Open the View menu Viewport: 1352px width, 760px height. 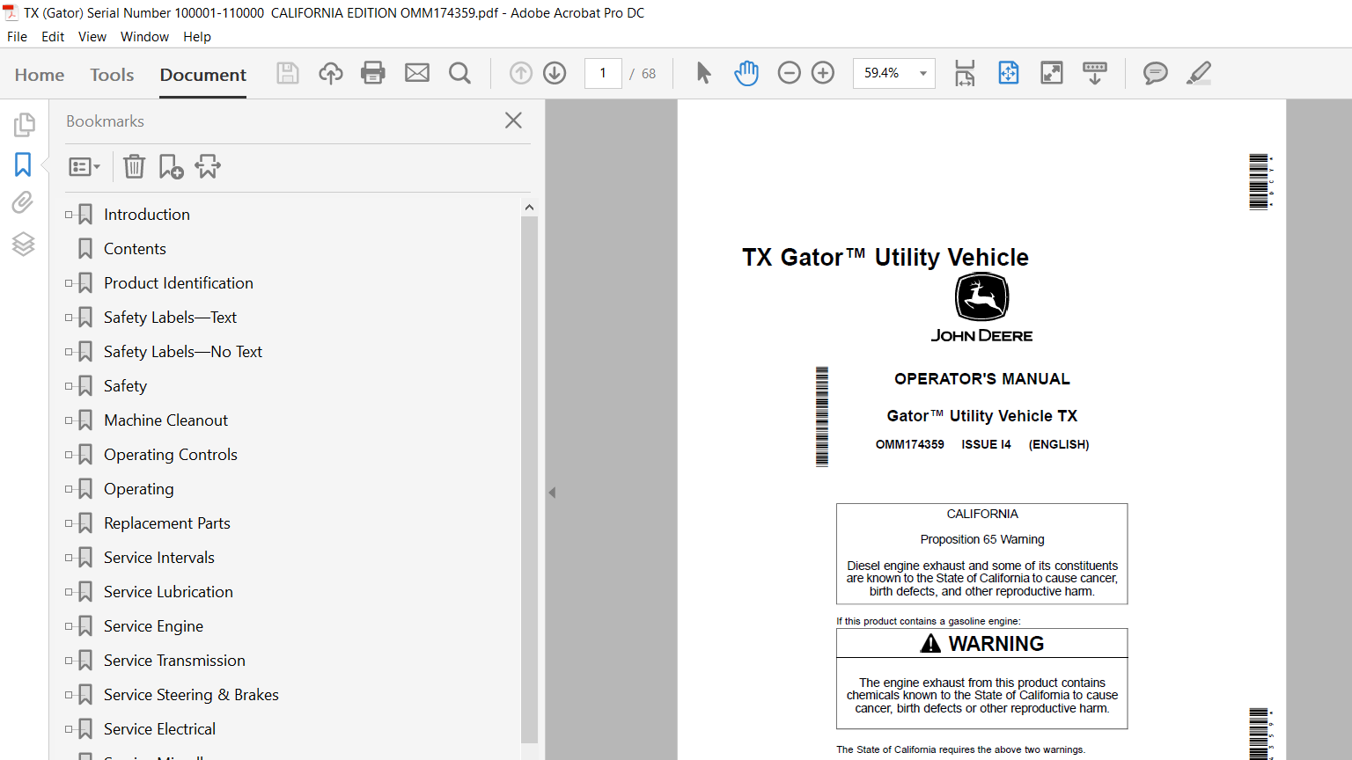click(x=92, y=37)
